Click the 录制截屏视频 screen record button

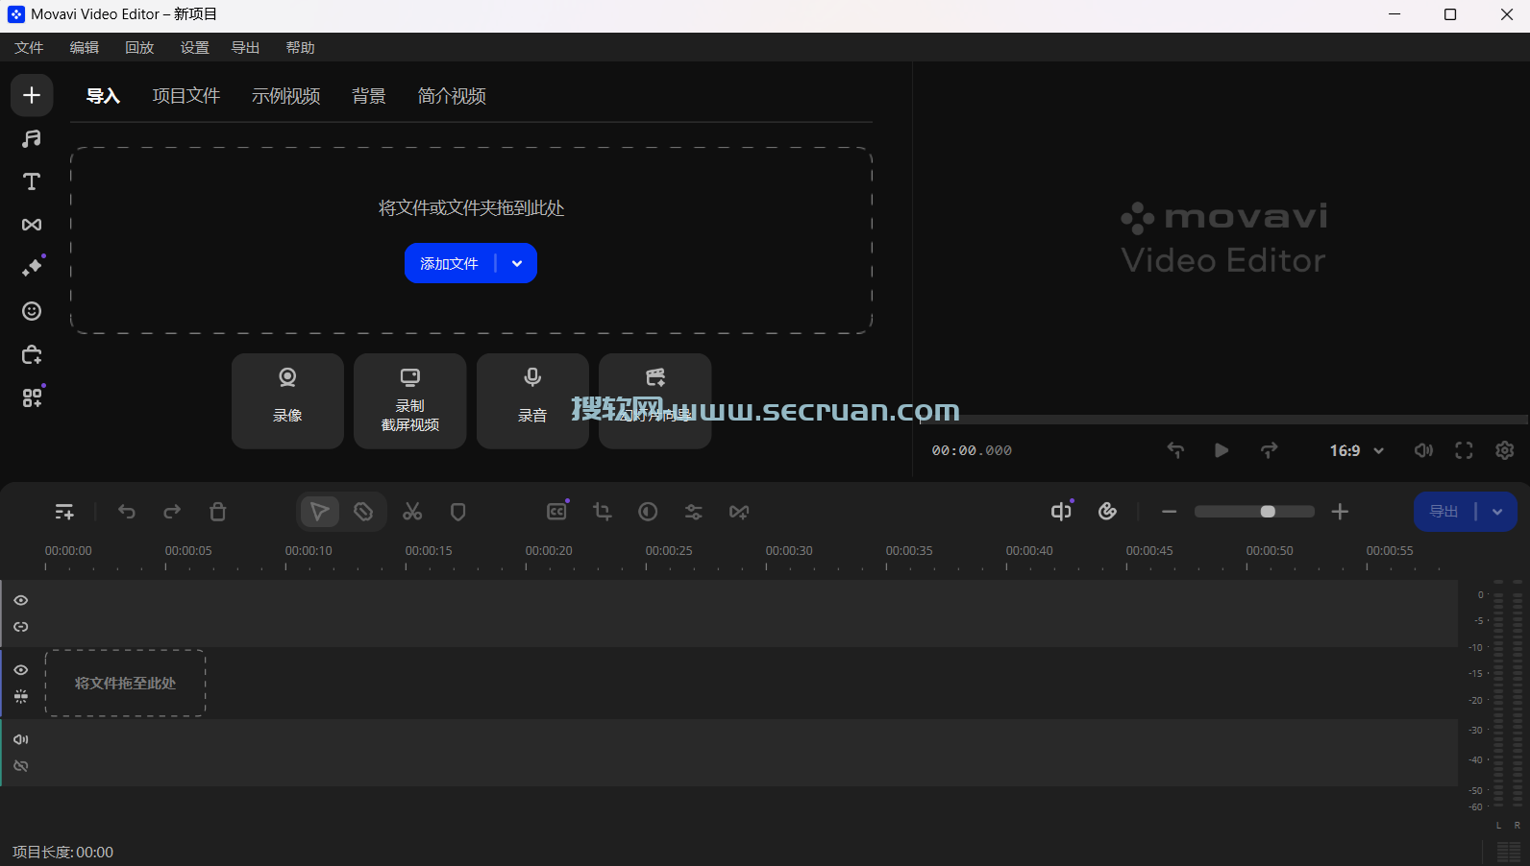pos(410,400)
